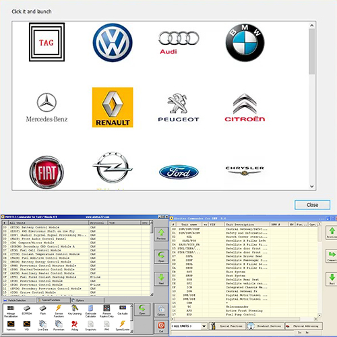Launch the TAG key tool icon

tap(47, 42)
